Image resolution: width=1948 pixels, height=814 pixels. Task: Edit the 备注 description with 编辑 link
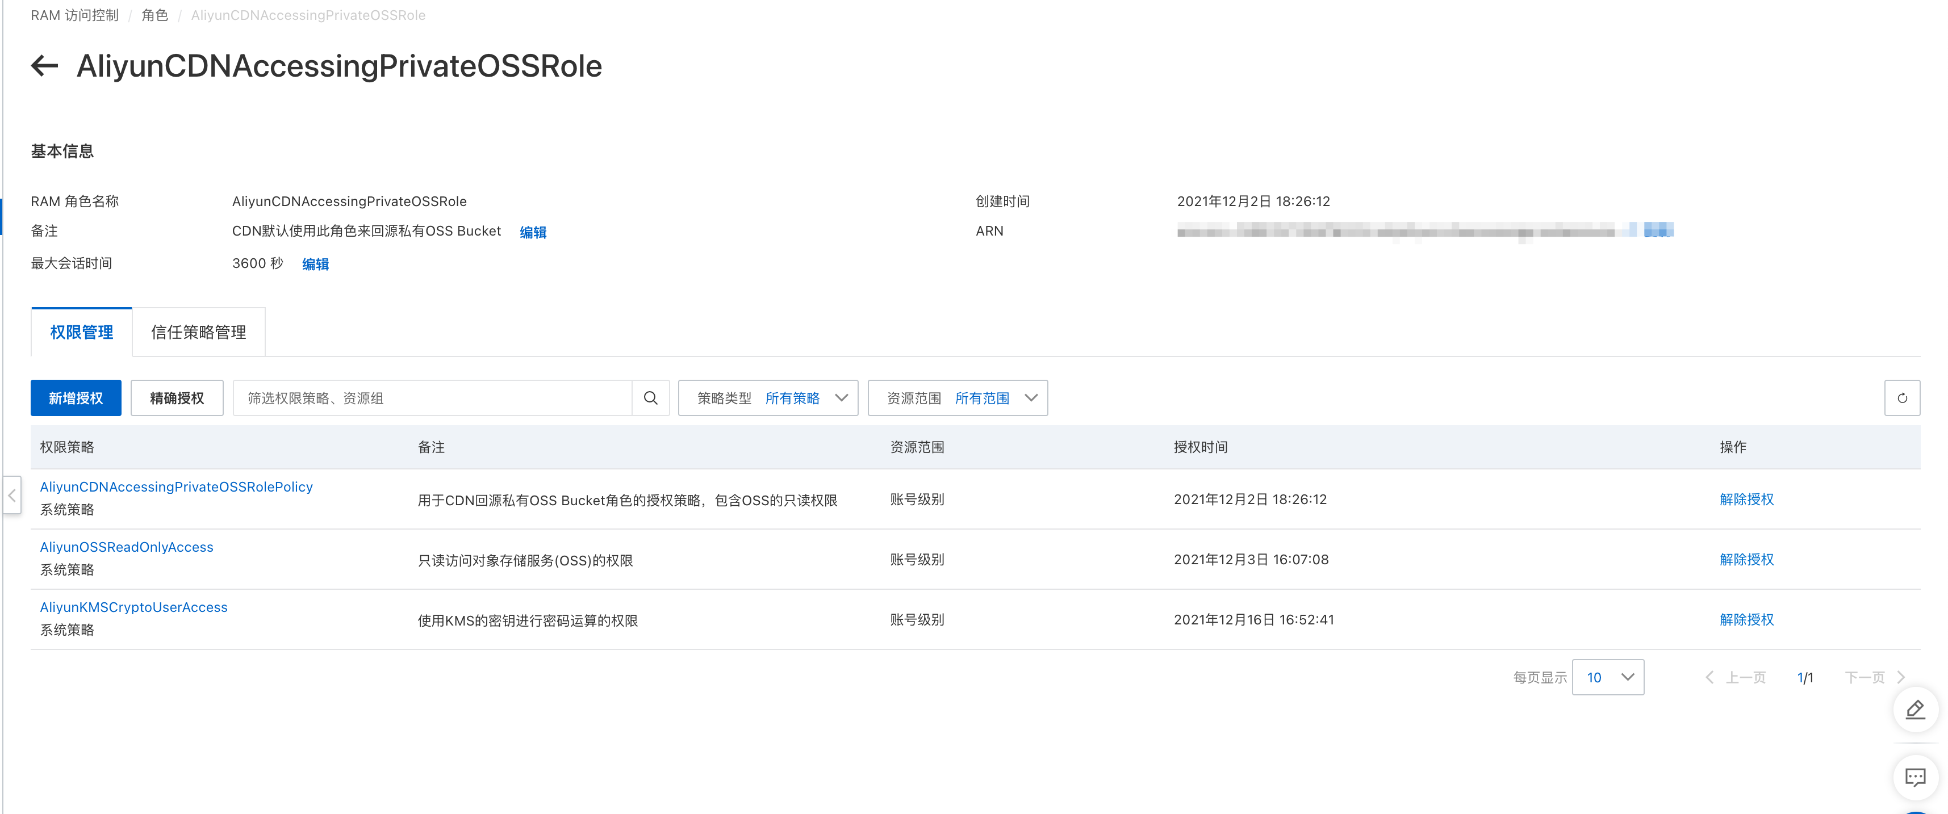point(532,232)
